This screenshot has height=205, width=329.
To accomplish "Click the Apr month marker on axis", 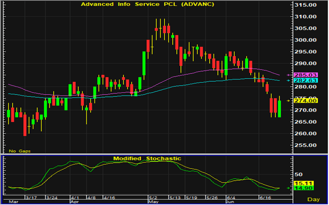I will coord(74,202).
